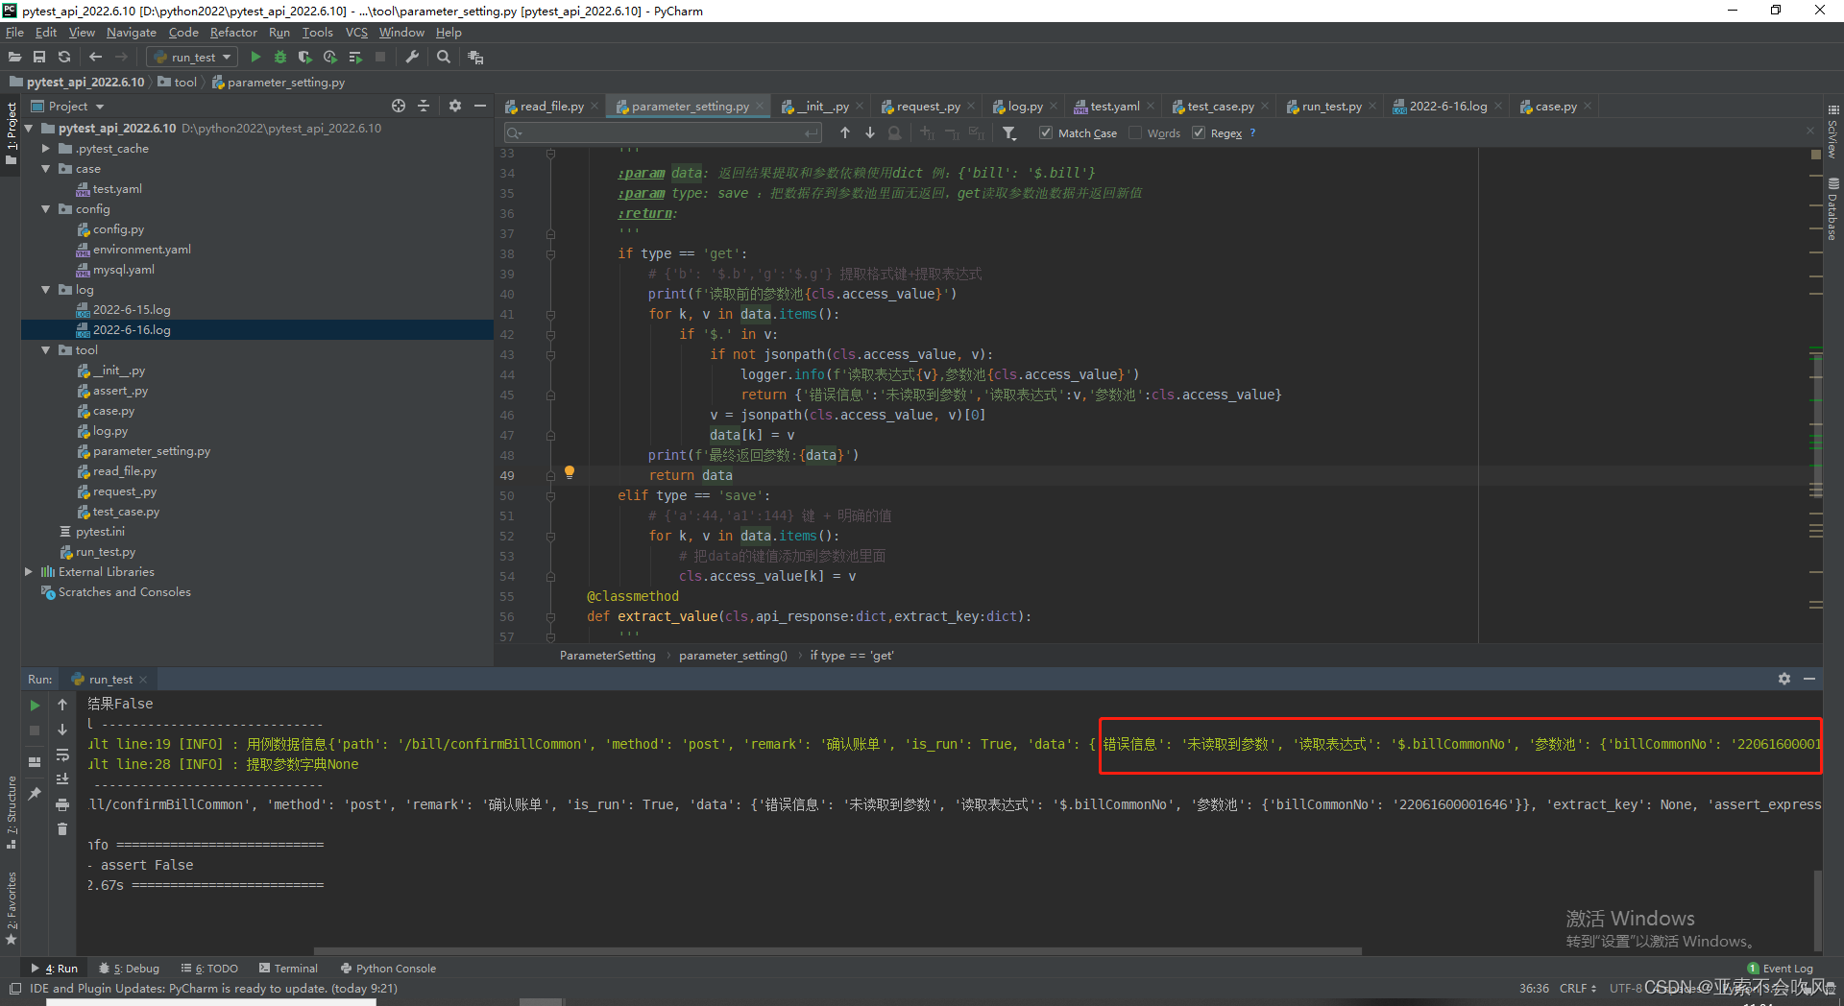This screenshot has width=1844, height=1006.
Task: Click the Locate current file crosshair icon
Action: (x=399, y=106)
